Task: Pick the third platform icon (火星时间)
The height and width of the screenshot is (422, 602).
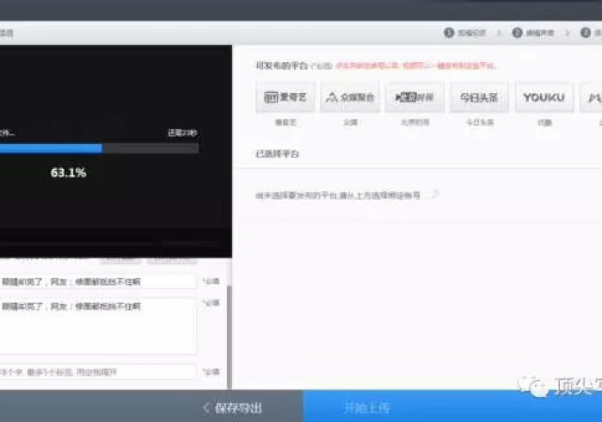Action: click(415, 97)
